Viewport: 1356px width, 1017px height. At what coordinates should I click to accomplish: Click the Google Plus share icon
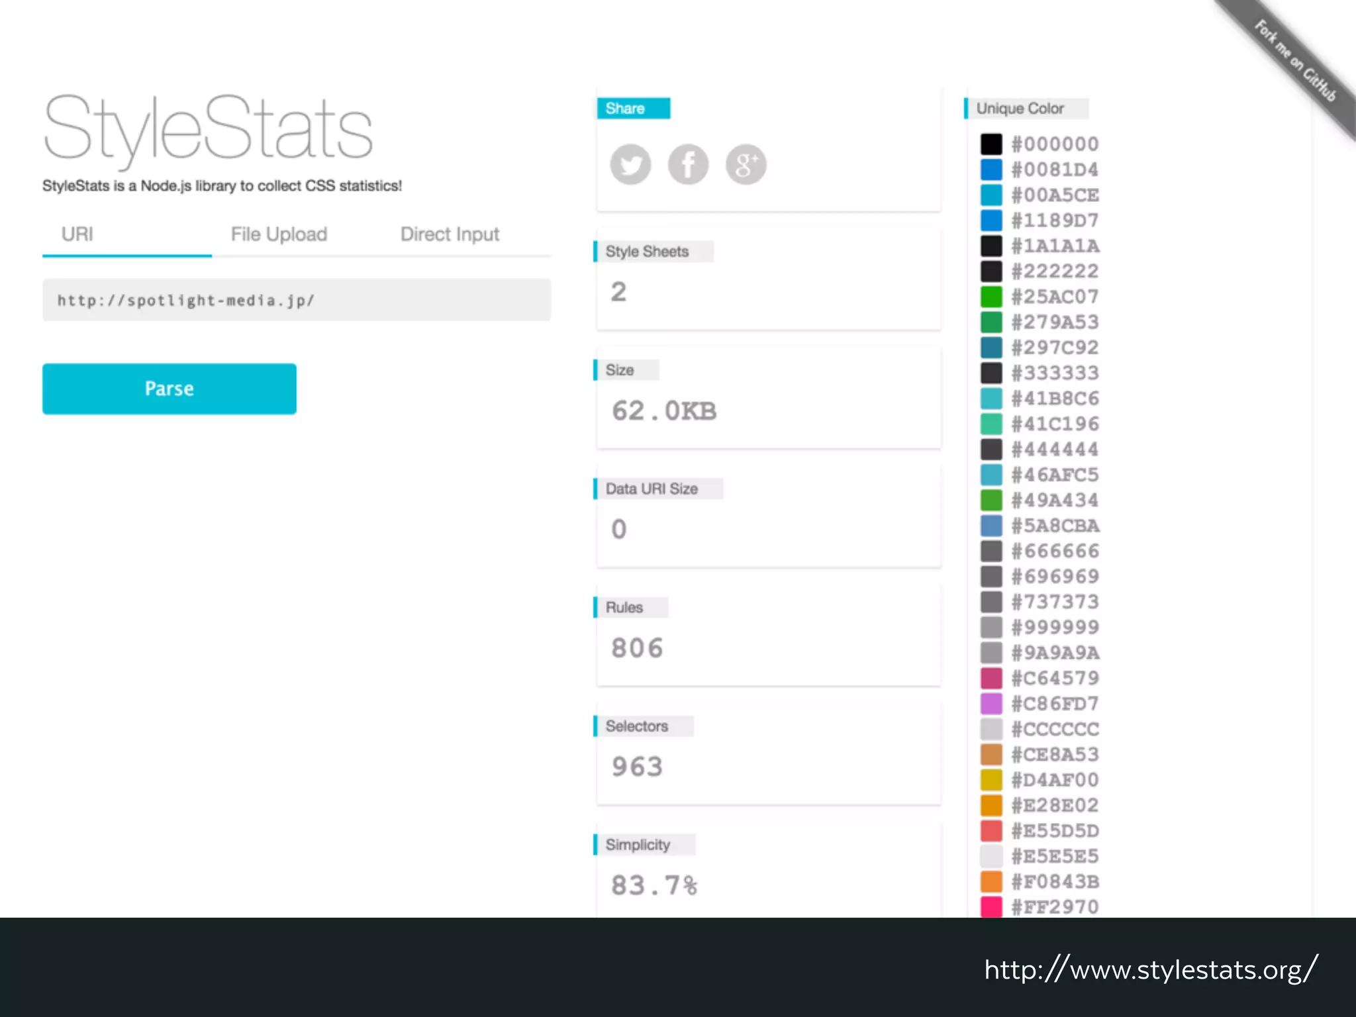(x=746, y=164)
